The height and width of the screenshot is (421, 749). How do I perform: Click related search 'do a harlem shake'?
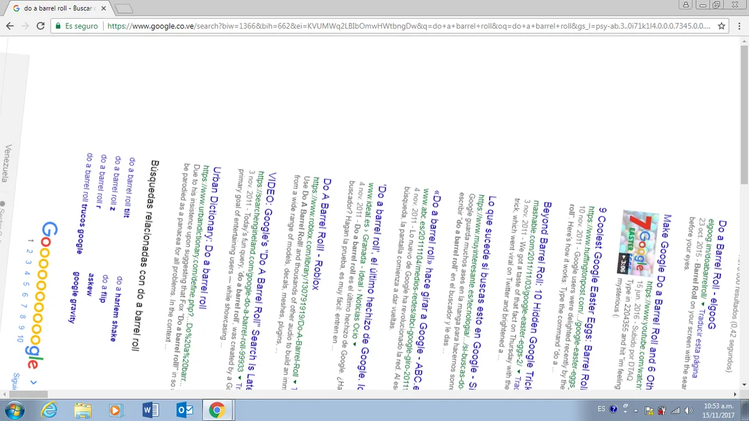(116, 309)
